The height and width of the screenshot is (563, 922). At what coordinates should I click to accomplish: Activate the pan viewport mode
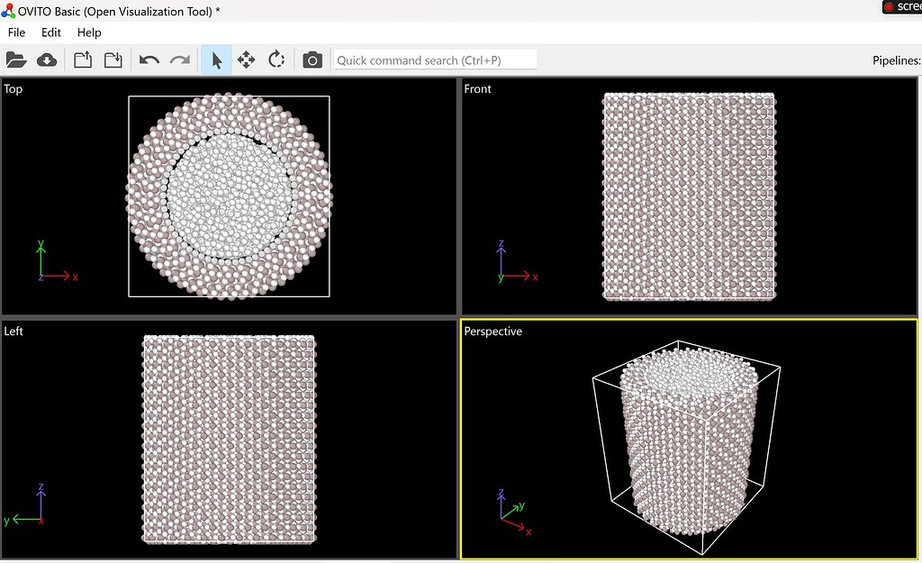[247, 59]
